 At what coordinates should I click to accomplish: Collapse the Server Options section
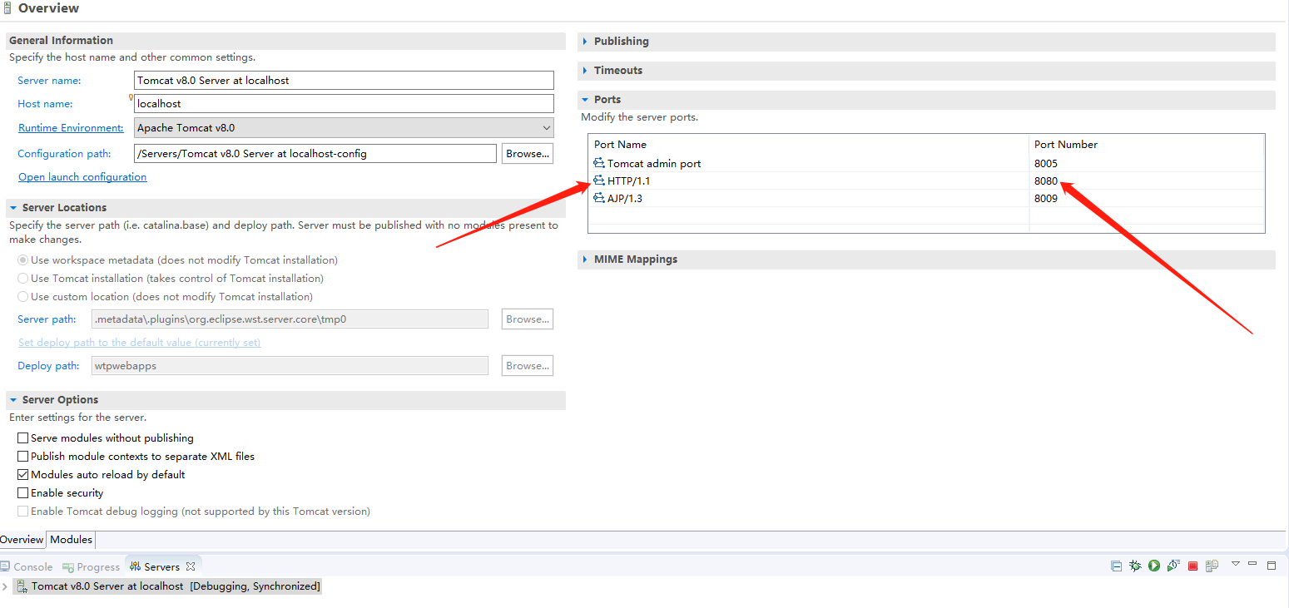(x=14, y=400)
